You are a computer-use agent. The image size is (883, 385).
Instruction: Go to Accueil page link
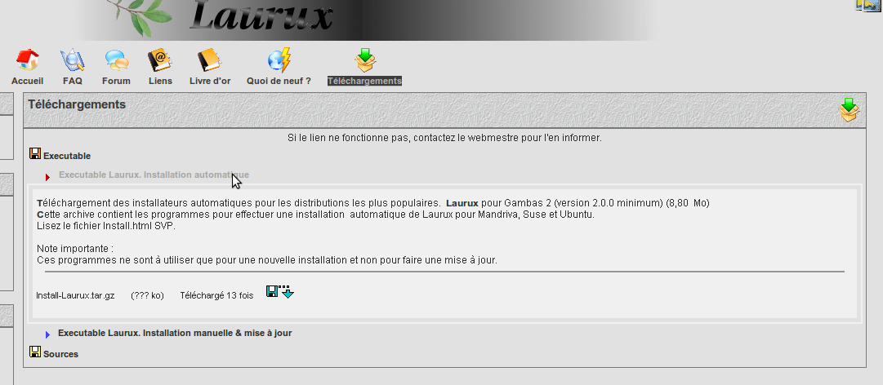click(x=27, y=81)
